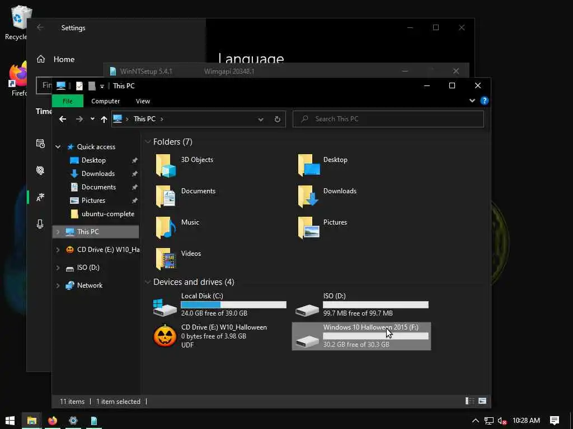Click This PC in the address bar
573x429 pixels.
coord(144,119)
